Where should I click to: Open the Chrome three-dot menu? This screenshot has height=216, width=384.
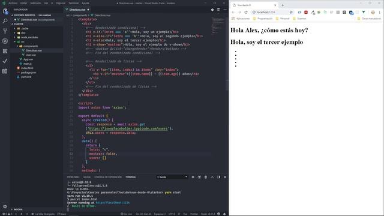pos(380,12)
